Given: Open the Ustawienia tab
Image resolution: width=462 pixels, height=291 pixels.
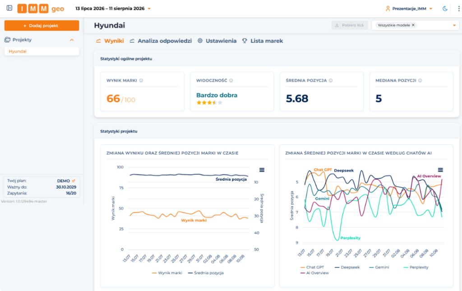Looking at the screenshot, I should point(217,41).
